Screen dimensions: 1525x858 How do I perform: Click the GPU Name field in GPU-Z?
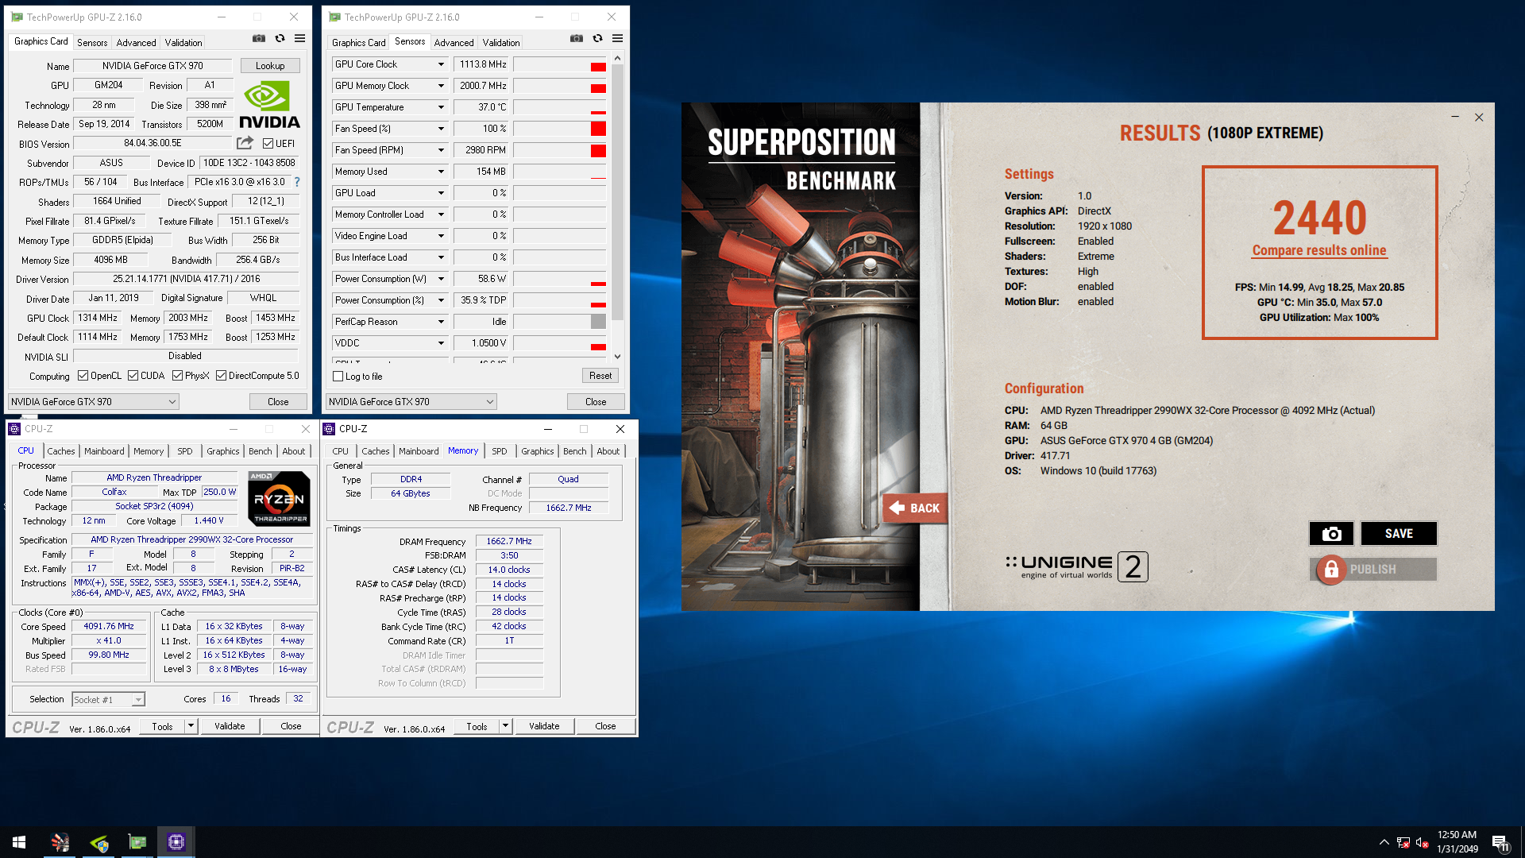(152, 66)
